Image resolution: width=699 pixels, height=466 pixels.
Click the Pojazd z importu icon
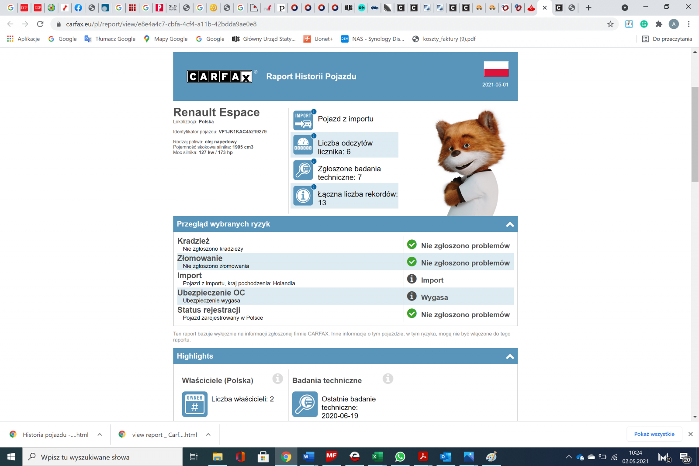(303, 120)
